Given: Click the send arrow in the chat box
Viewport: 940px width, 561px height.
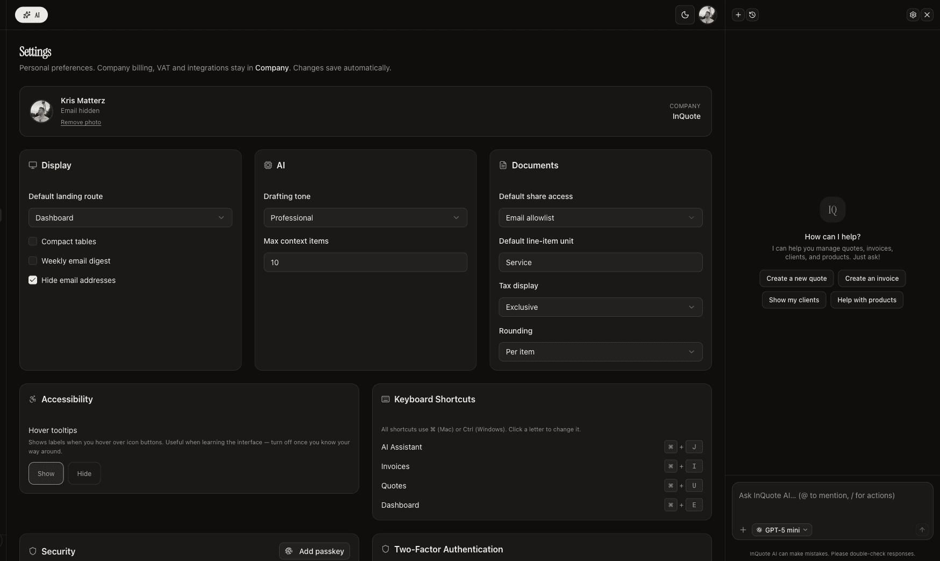Looking at the screenshot, I should [x=922, y=530].
